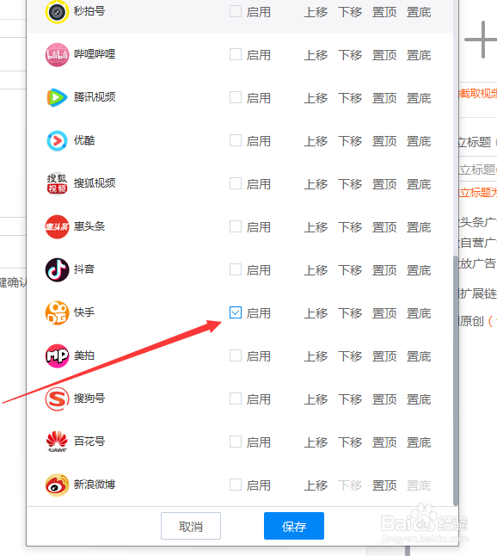
Task: Click the 抖音 platform name
Action: tap(84, 269)
